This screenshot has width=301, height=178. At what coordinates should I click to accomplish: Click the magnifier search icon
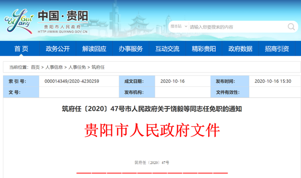(291, 27)
